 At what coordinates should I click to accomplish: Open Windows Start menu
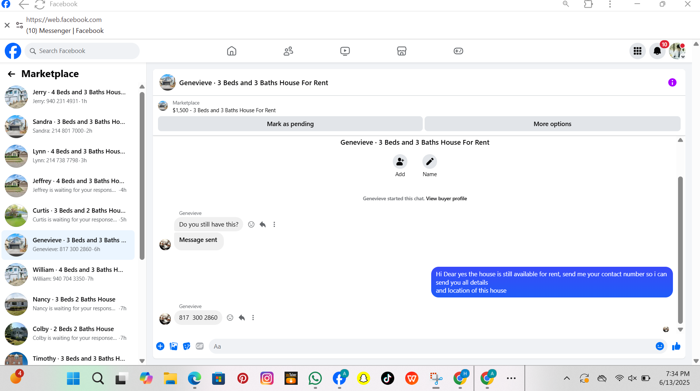tap(73, 379)
